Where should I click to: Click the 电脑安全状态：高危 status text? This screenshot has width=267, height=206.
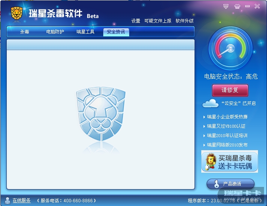click(x=231, y=76)
